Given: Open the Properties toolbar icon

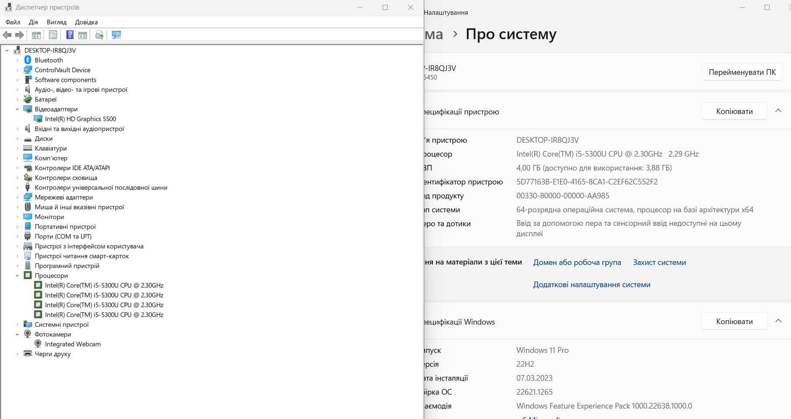Looking at the screenshot, I should click(53, 35).
